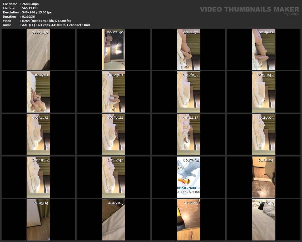
Task: Select the thumbnail marked 00:49:53
Action: coord(38,177)
